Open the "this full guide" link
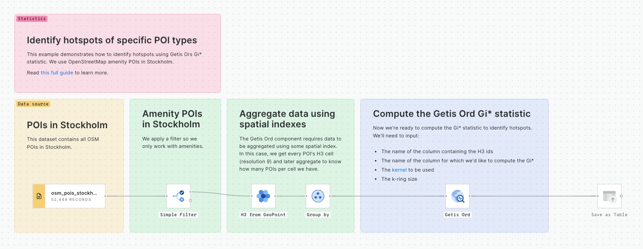Screen dimensions: 643x249 (x=57, y=73)
